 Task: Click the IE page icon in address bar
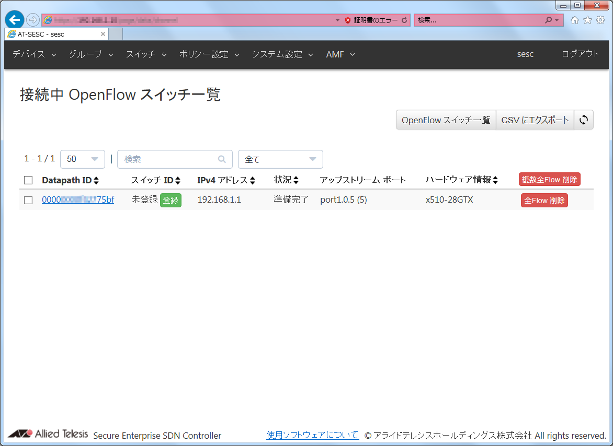pos(48,20)
